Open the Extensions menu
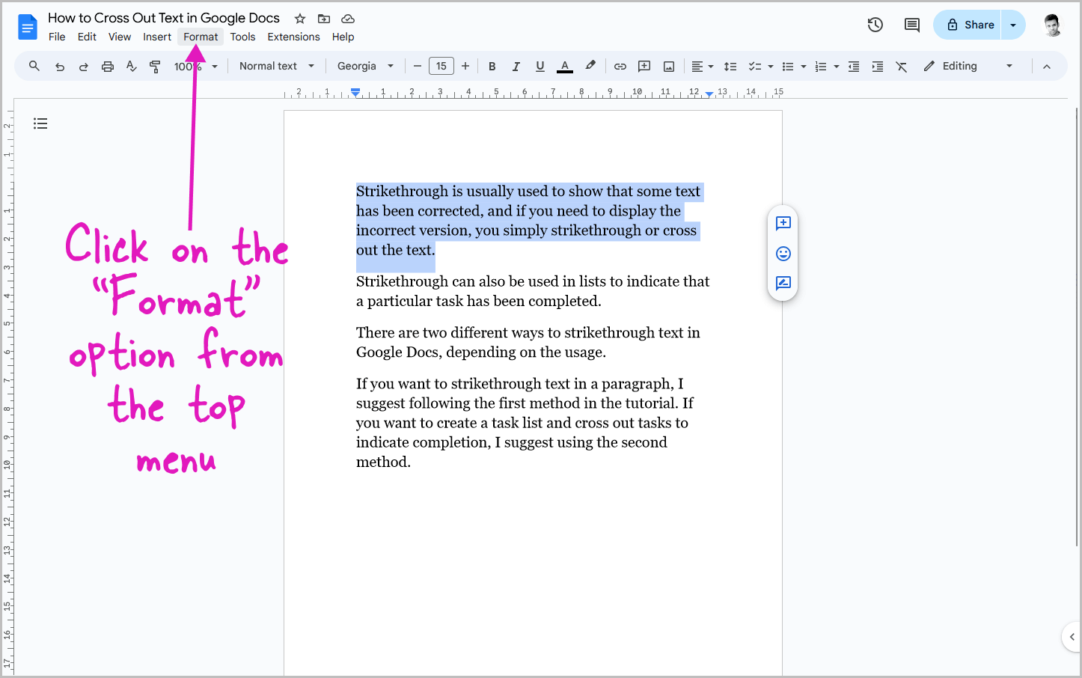 [293, 37]
